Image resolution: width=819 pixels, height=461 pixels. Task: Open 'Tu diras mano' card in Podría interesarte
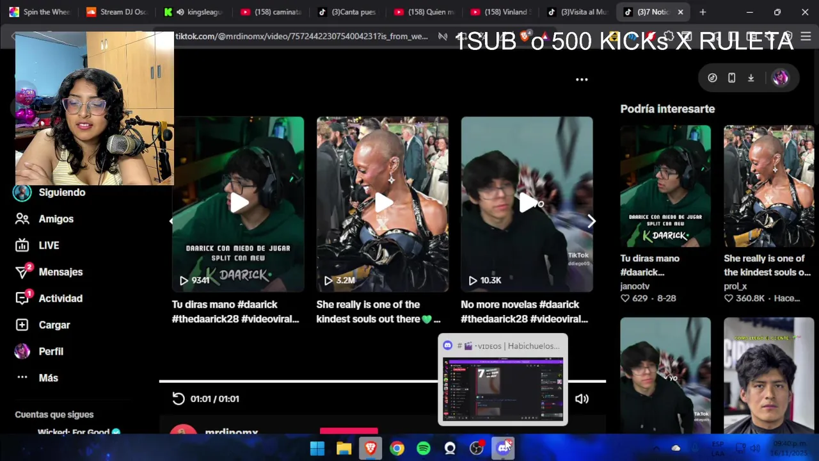(665, 186)
